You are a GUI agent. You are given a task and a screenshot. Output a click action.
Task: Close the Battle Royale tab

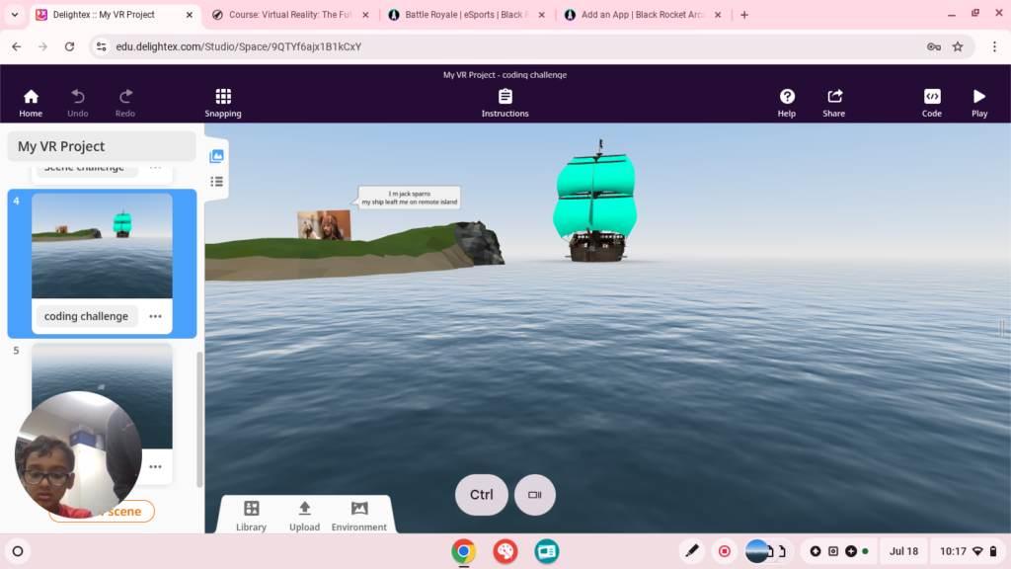[x=542, y=14]
